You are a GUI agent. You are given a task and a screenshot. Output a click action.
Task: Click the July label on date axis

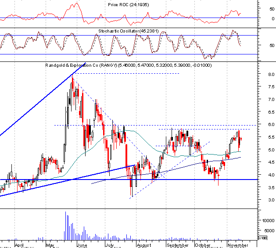(110, 245)
